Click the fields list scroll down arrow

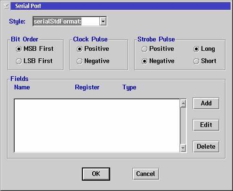point(183,148)
